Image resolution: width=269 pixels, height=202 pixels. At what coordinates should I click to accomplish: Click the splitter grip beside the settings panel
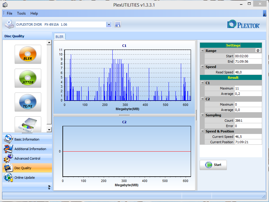[196, 115]
